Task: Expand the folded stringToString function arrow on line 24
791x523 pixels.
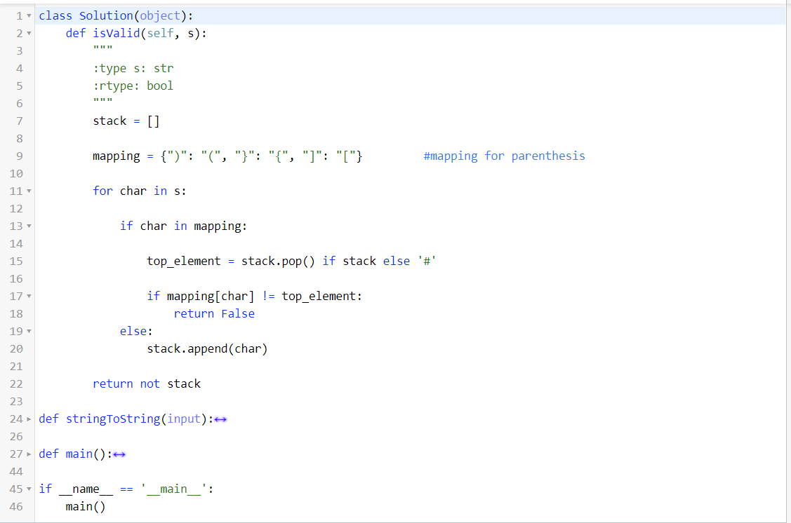Action: (29, 419)
